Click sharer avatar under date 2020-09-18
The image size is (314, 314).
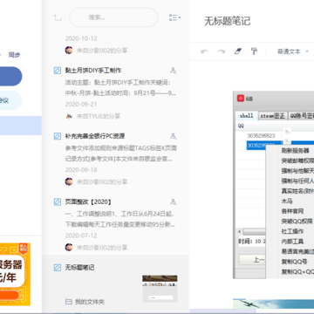pyautogui.click(x=69, y=181)
